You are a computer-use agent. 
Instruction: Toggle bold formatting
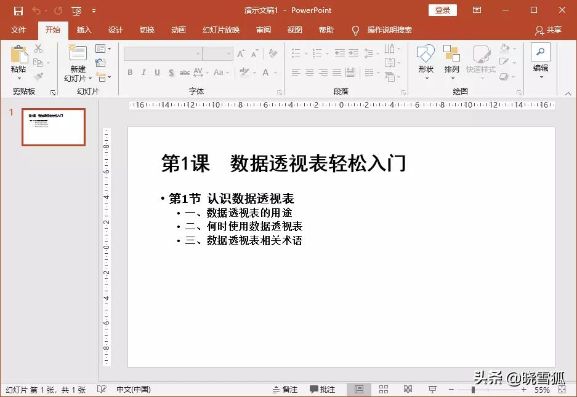(130, 72)
